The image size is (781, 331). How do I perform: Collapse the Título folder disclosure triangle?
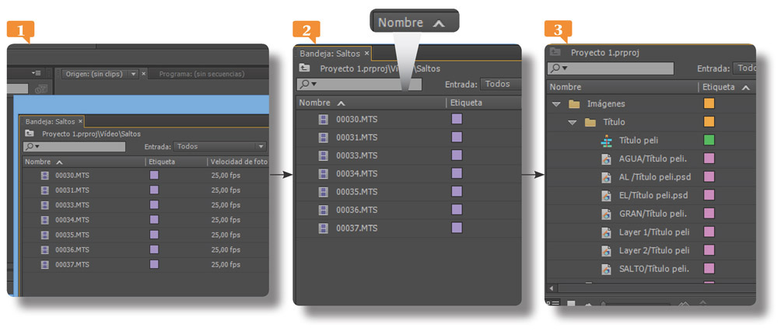(x=573, y=122)
